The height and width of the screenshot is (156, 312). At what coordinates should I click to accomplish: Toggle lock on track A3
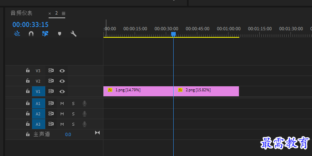(x=28, y=124)
